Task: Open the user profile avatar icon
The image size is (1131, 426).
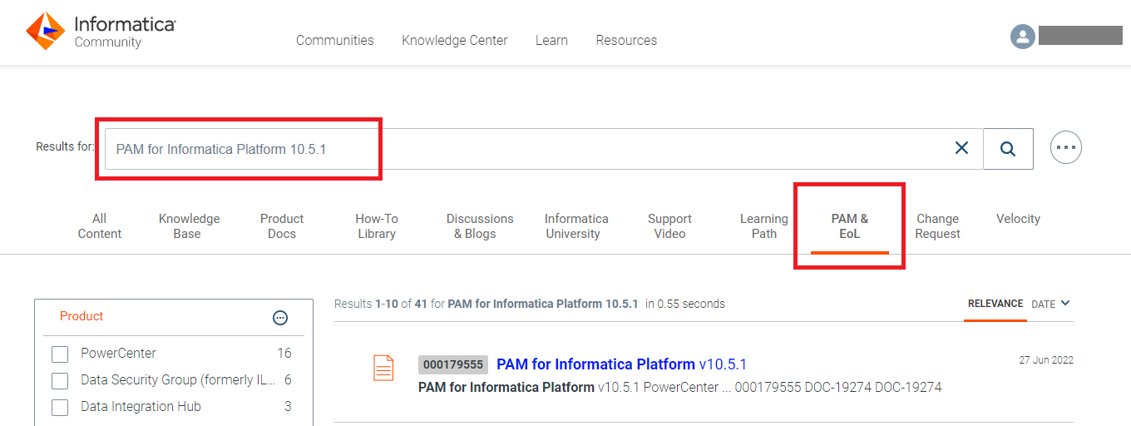Action: click(1022, 36)
